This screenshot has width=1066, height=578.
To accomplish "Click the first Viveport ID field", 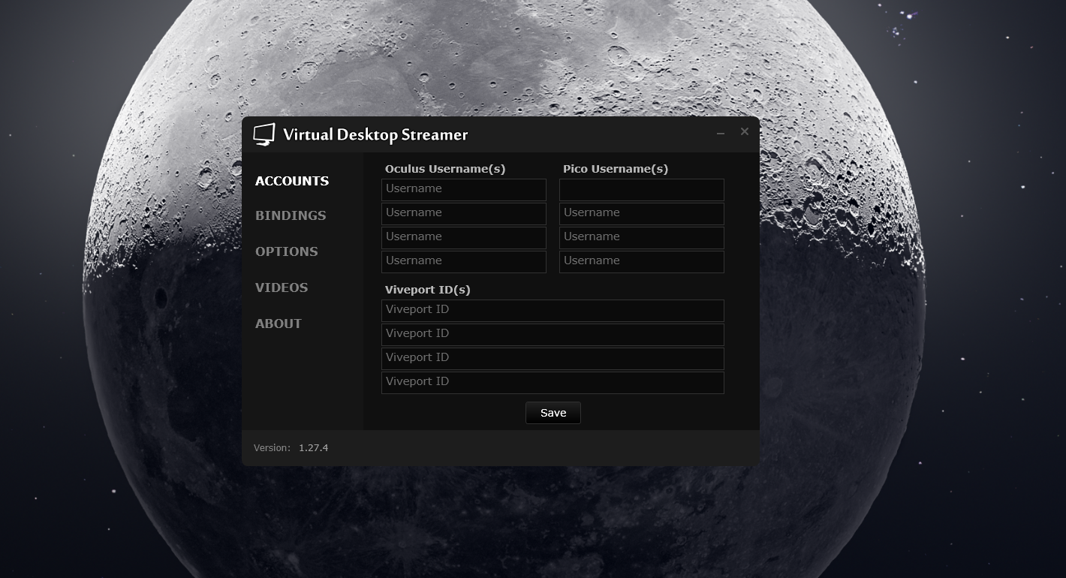I will 553,310.
